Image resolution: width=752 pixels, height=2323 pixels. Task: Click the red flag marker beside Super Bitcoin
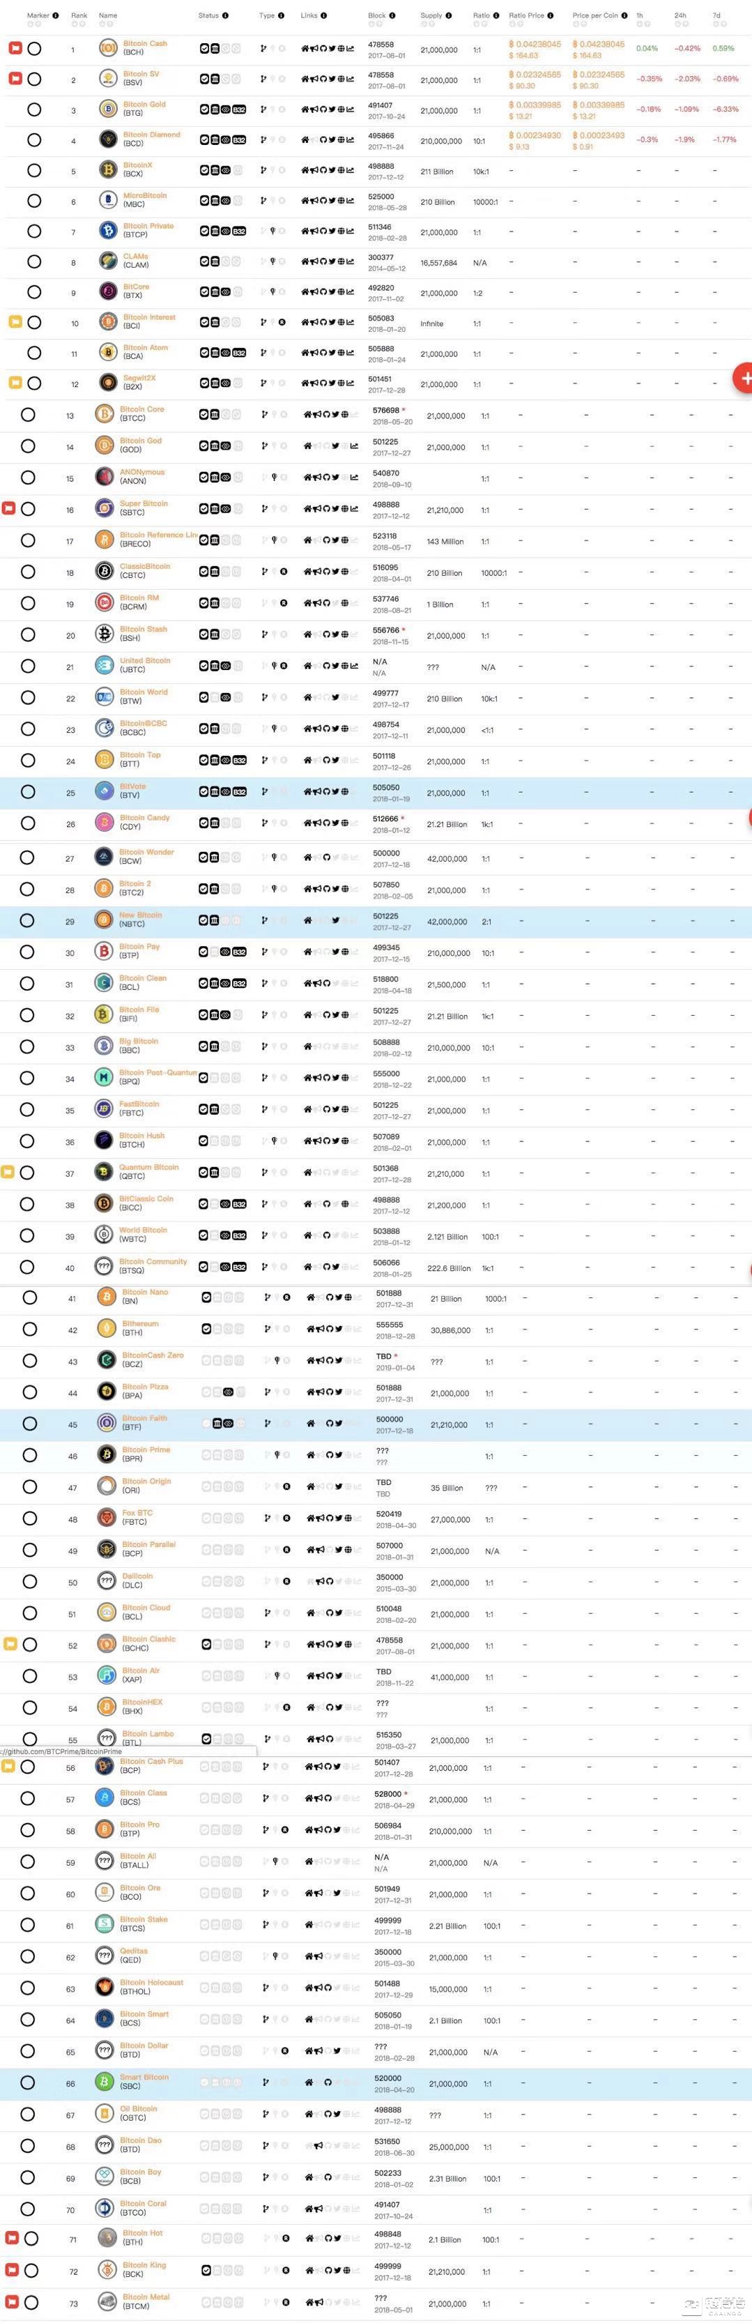(x=9, y=509)
